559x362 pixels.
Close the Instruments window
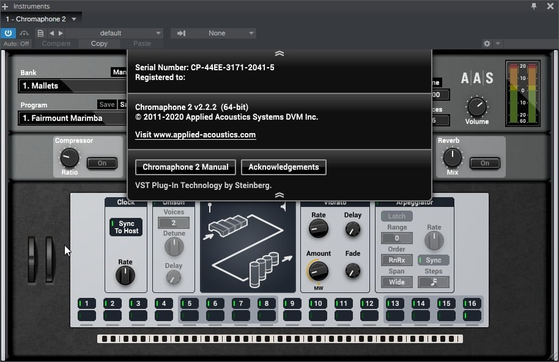[x=550, y=6]
